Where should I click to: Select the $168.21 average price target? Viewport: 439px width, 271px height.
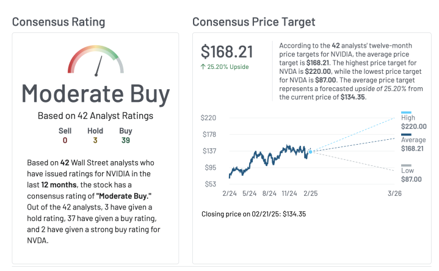227,52
